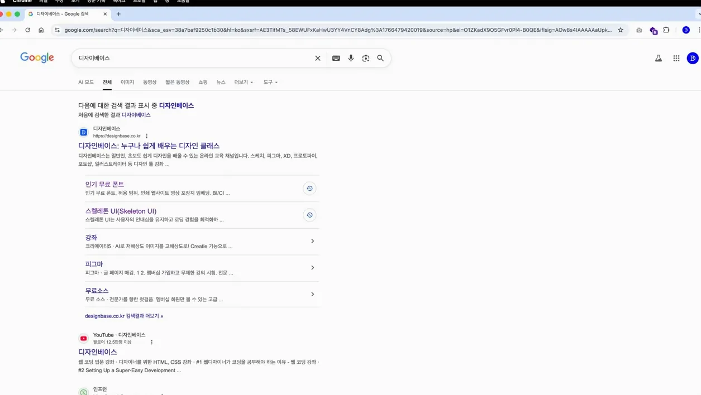Open the 도구 dropdown
This screenshot has width=701, height=395.
point(270,82)
